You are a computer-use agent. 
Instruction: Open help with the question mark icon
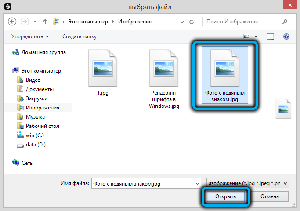tap(286, 36)
